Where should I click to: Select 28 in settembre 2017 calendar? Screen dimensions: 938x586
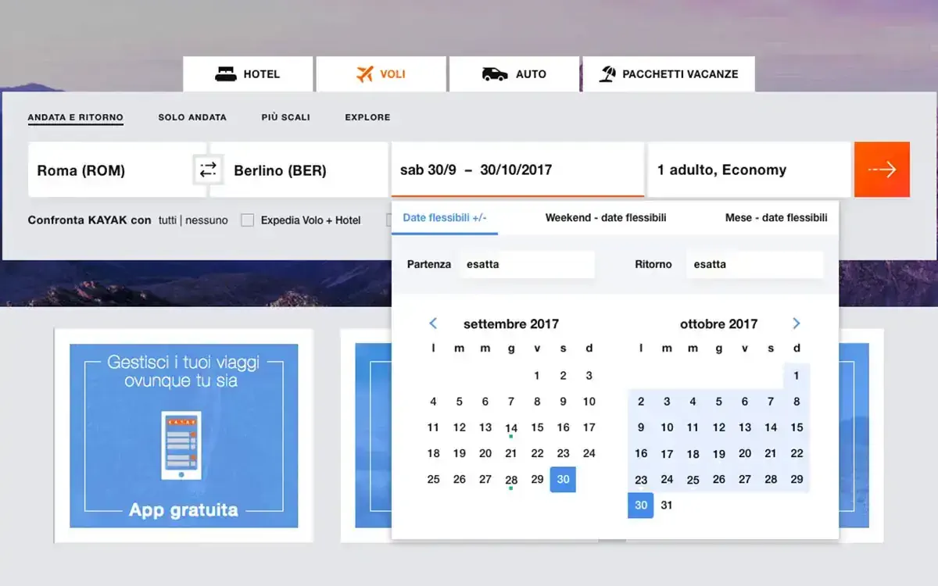(511, 480)
